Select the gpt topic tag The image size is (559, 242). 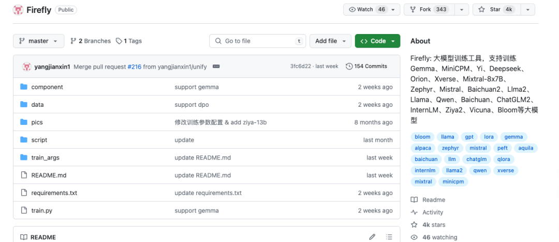click(469, 137)
